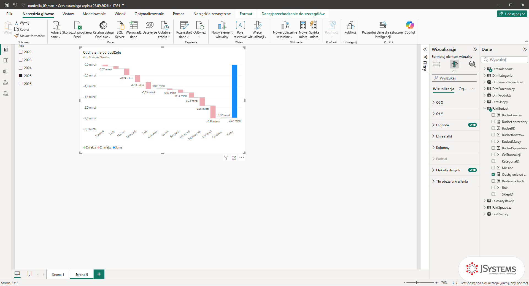Viewport: 529px width, 286px height.
Task: Open Wprowadź dane table entry
Action: pos(134,30)
